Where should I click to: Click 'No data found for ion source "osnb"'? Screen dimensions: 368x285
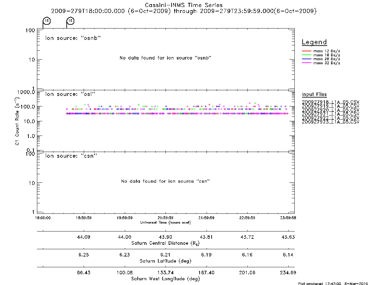(166, 58)
